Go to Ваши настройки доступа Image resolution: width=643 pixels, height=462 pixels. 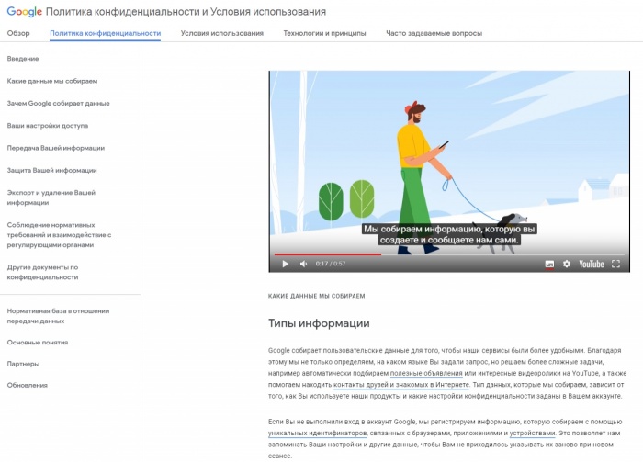coord(48,126)
